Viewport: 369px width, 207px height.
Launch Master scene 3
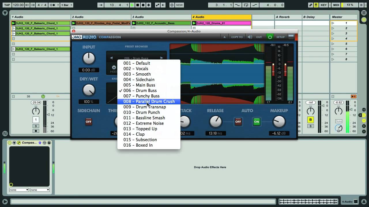(x=333, y=33)
